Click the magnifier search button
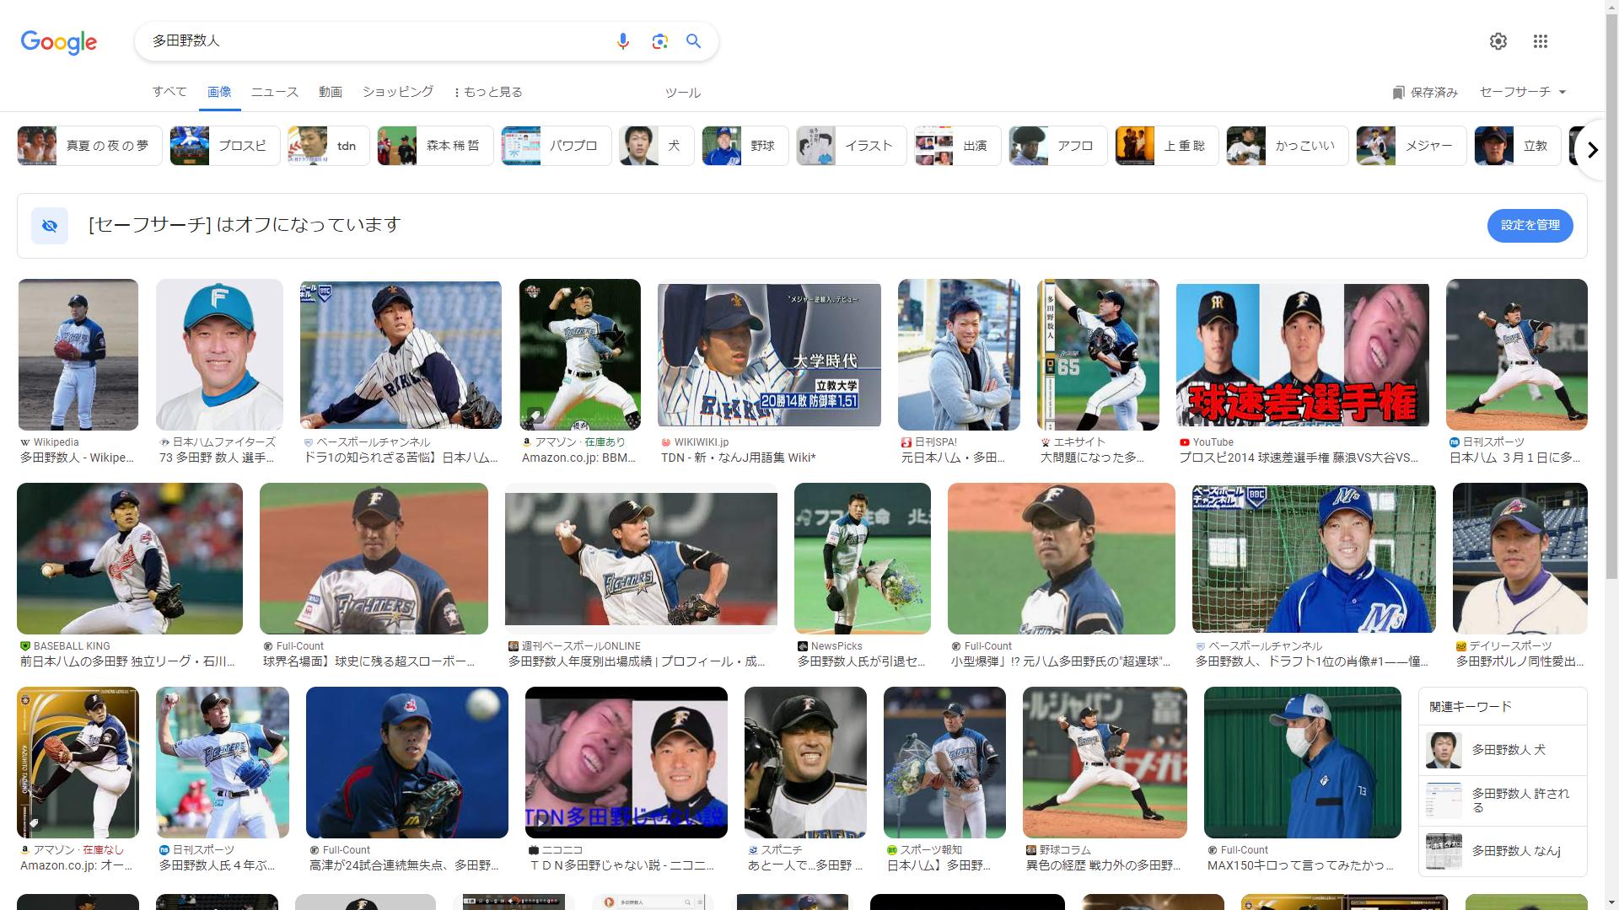This screenshot has height=910, width=1619. (x=693, y=41)
